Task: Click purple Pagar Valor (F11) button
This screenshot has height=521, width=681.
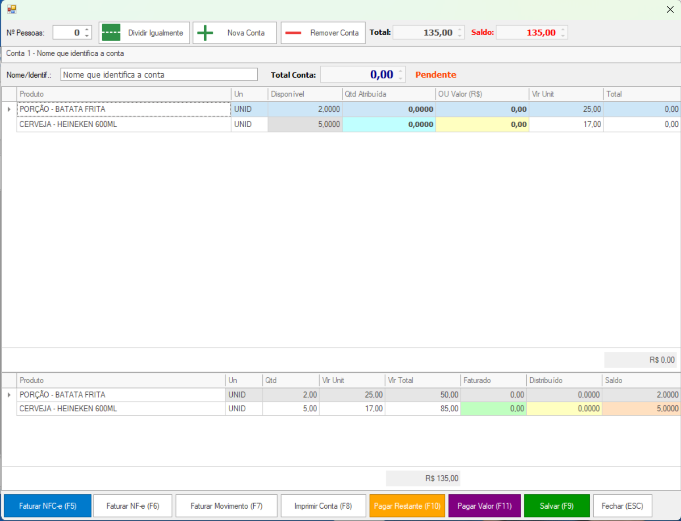Action: pos(484,506)
